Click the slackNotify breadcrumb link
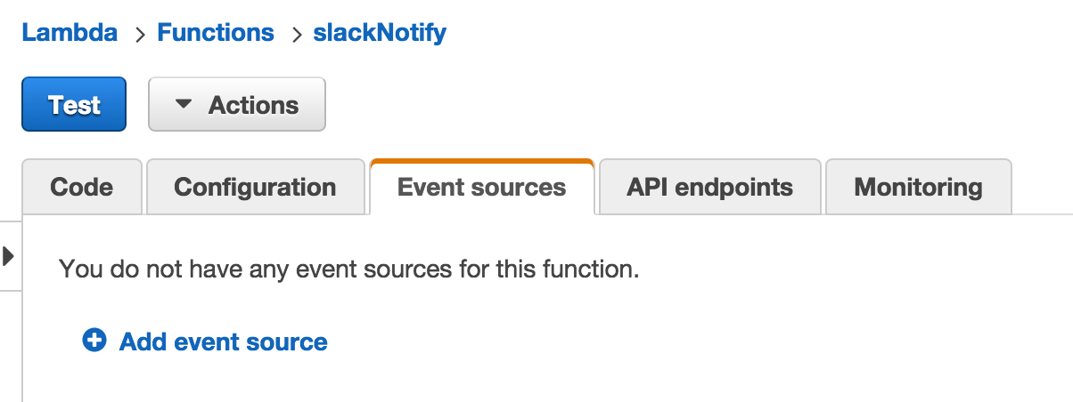The image size is (1073, 402). 380,34
